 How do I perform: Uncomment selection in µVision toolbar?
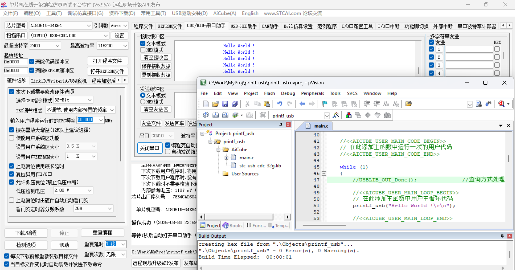tap(396, 104)
